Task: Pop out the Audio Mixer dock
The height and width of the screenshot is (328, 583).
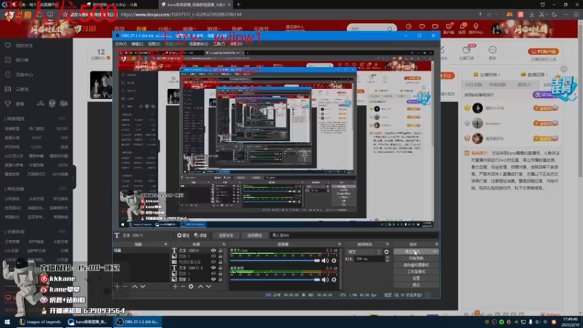Action: coord(339,244)
